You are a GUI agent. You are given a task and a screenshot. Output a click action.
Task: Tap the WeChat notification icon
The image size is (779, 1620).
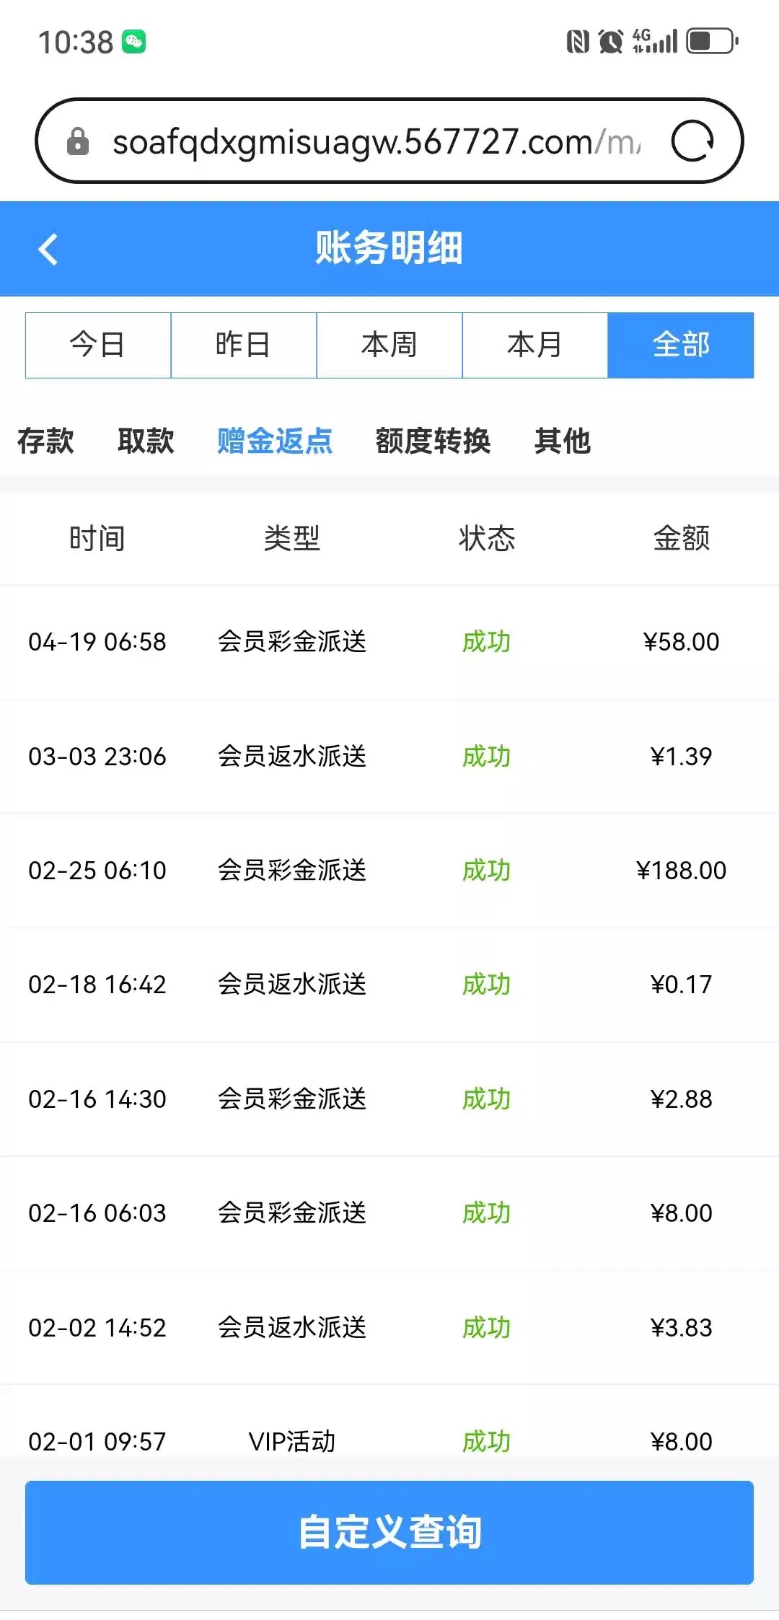133,42
